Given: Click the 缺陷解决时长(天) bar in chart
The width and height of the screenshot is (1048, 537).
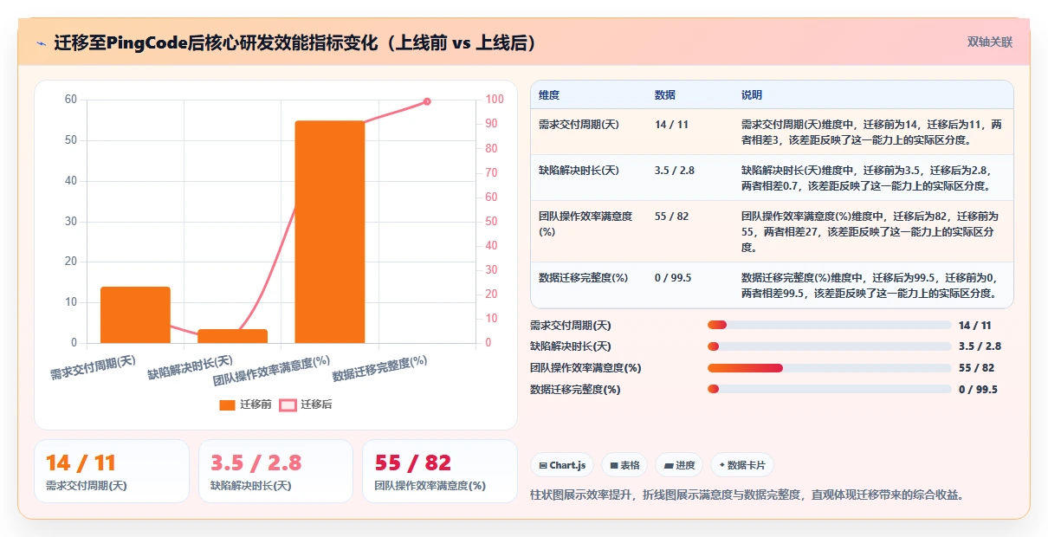Looking at the screenshot, I should pyautogui.click(x=232, y=336).
